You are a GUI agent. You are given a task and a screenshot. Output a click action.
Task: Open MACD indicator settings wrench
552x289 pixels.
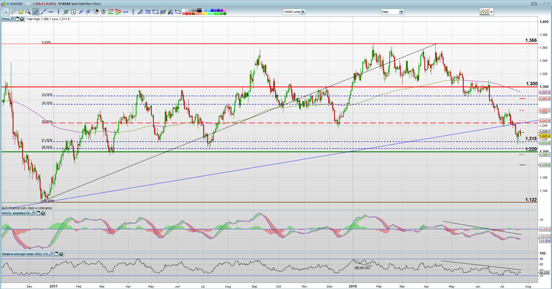pos(33,213)
